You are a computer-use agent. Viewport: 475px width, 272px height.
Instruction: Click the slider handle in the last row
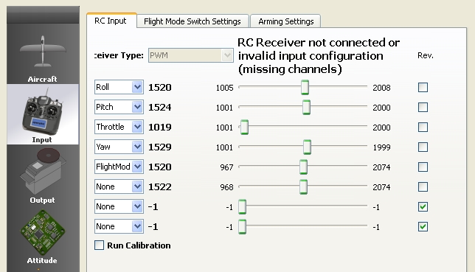[242, 226]
